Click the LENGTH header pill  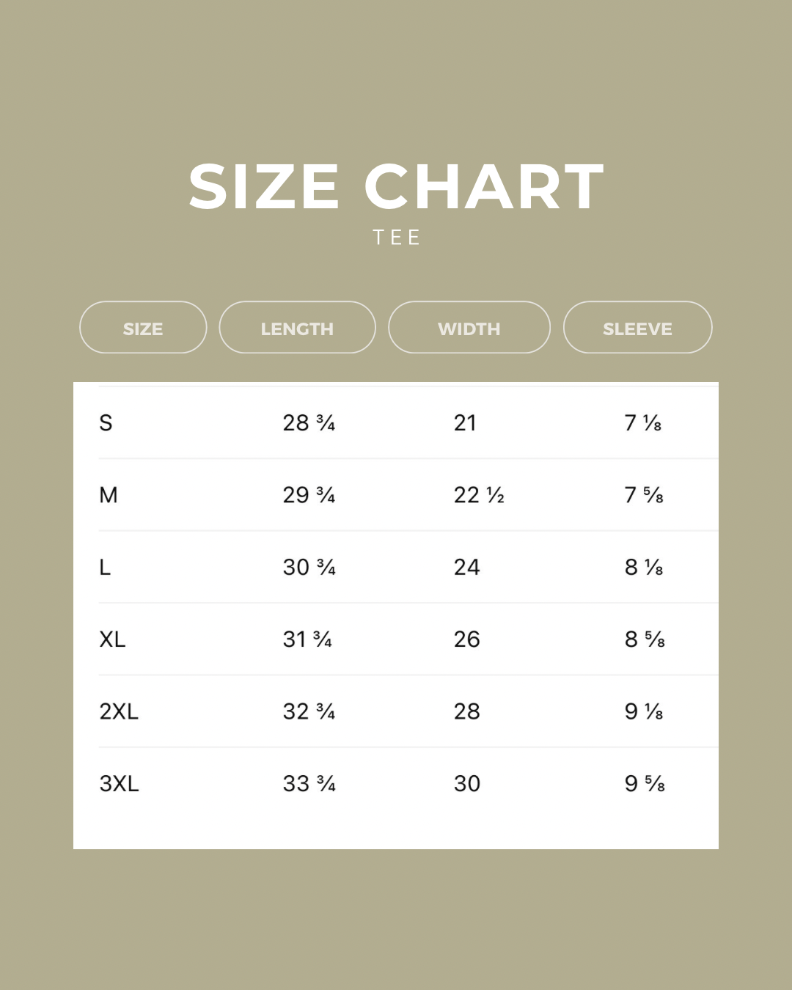click(x=297, y=328)
